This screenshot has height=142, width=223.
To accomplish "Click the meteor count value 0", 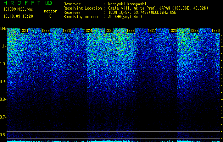I will pyautogui.click(x=50, y=16).
